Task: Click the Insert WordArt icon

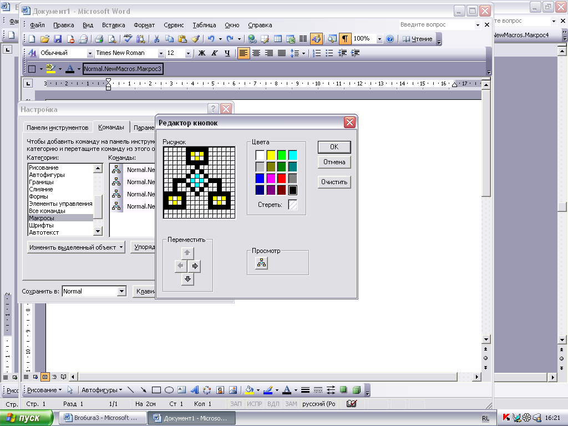Action: tap(195, 390)
